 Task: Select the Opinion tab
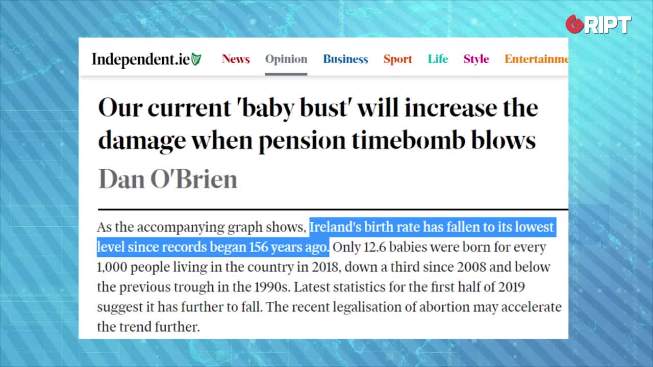coord(286,59)
